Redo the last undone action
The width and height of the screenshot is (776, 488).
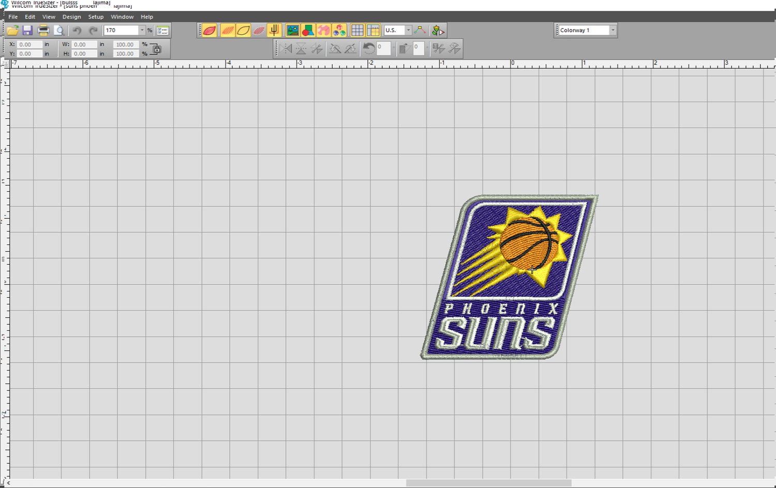point(93,30)
